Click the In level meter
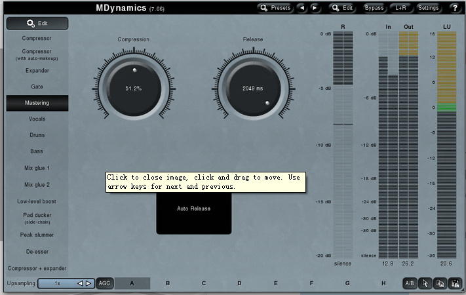The width and height of the screenshot is (466, 295). (x=388, y=144)
